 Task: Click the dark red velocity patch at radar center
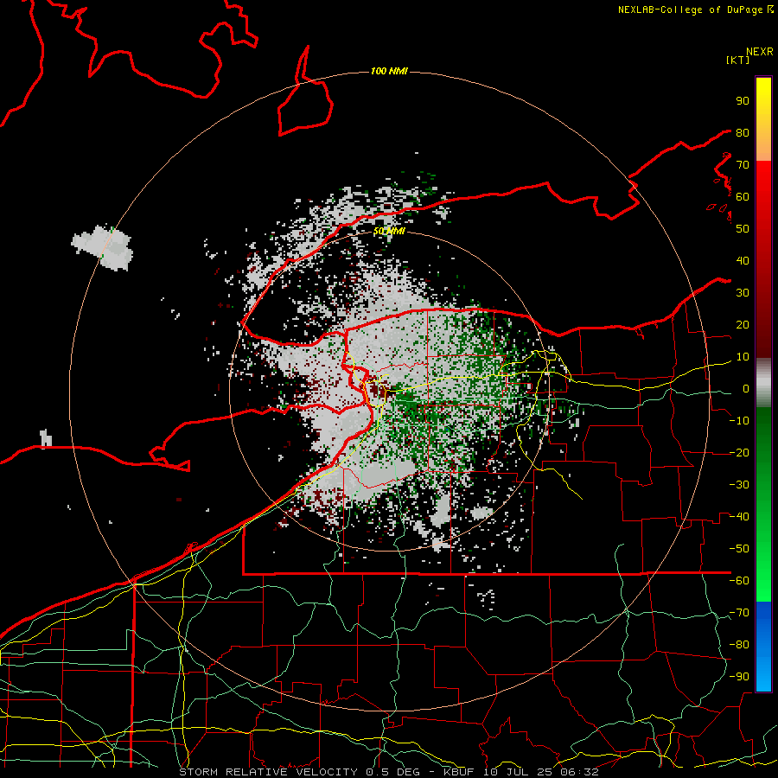[378, 391]
